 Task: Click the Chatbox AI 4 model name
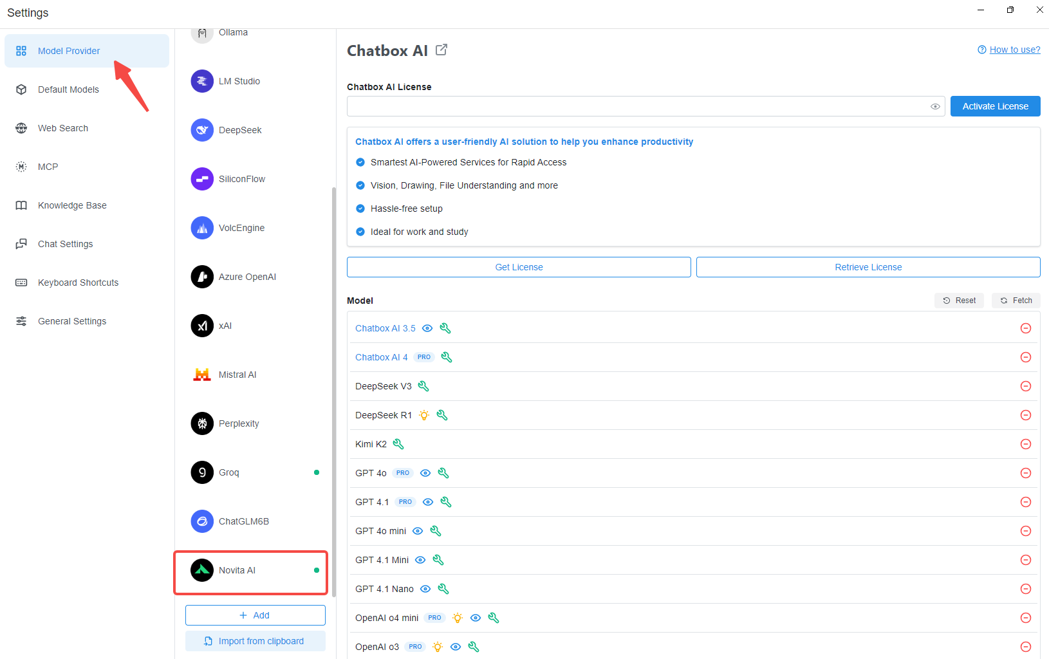382,357
